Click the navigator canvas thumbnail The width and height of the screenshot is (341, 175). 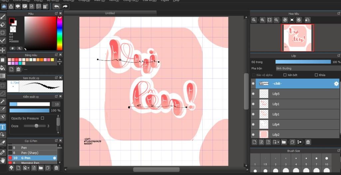[x=297, y=38]
